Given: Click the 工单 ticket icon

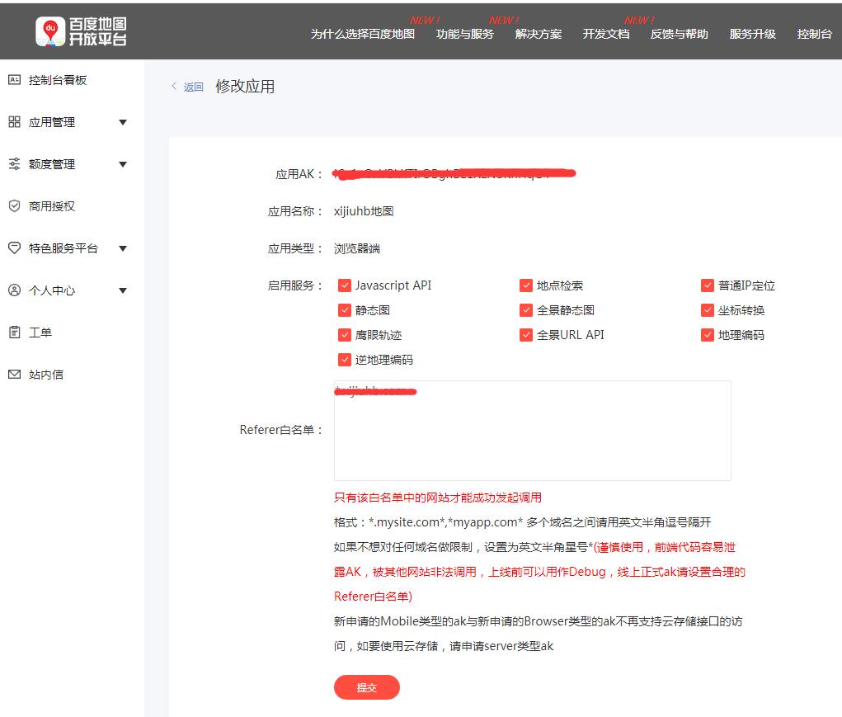Looking at the screenshot, I should [x=14, y=333].
